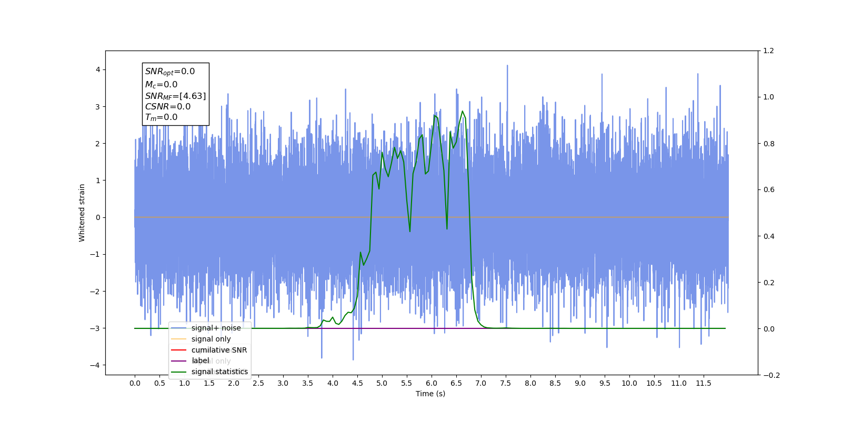
Task: Click the blue signal+noise legend line sample
Action: 179,328
